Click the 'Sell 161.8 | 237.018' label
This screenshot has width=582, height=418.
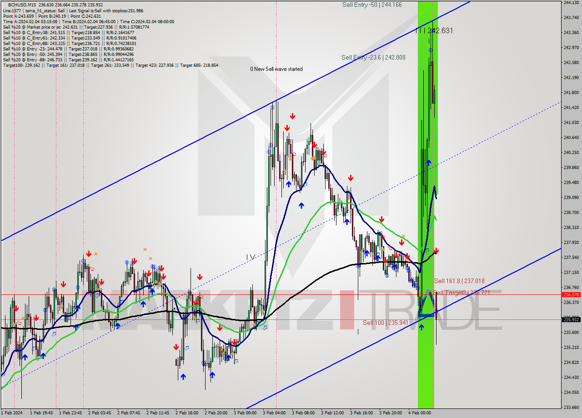tap(459, 281)
